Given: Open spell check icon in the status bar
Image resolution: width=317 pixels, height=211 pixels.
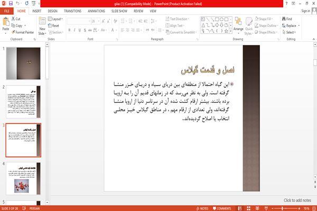Looking at the screenshot, I should (x=24, y=208).
